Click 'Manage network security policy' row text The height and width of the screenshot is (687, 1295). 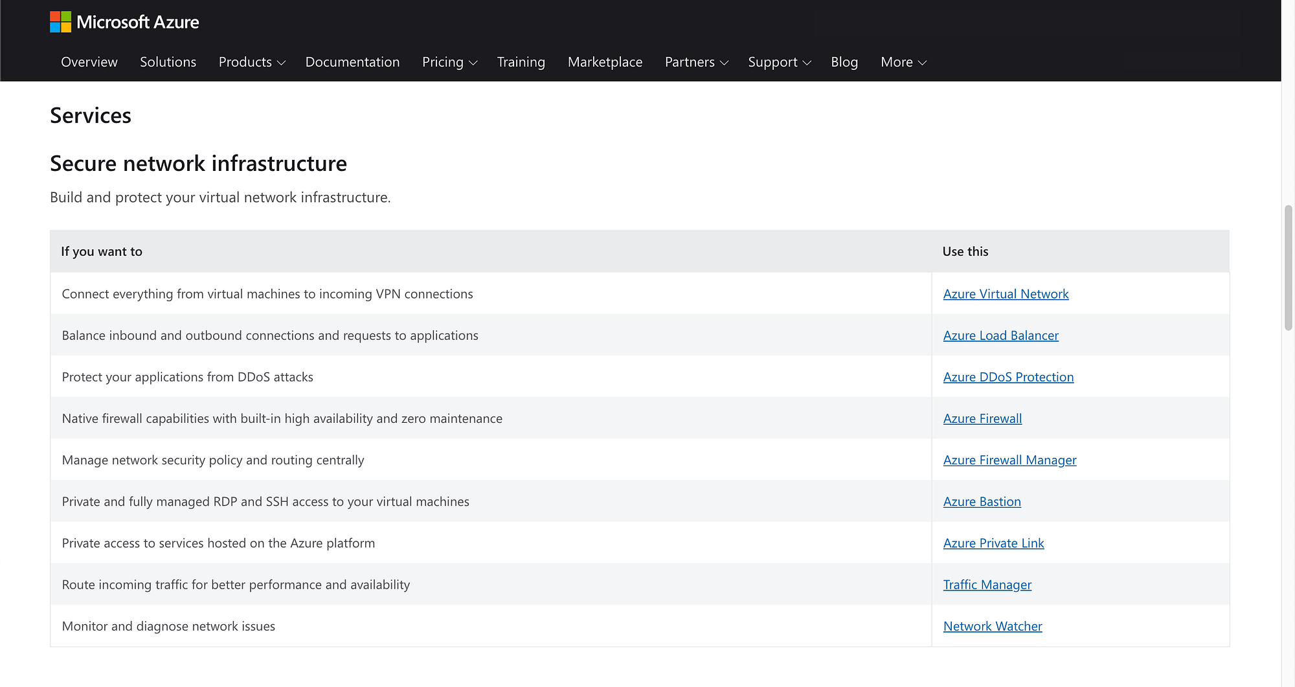tap(213, 460)
